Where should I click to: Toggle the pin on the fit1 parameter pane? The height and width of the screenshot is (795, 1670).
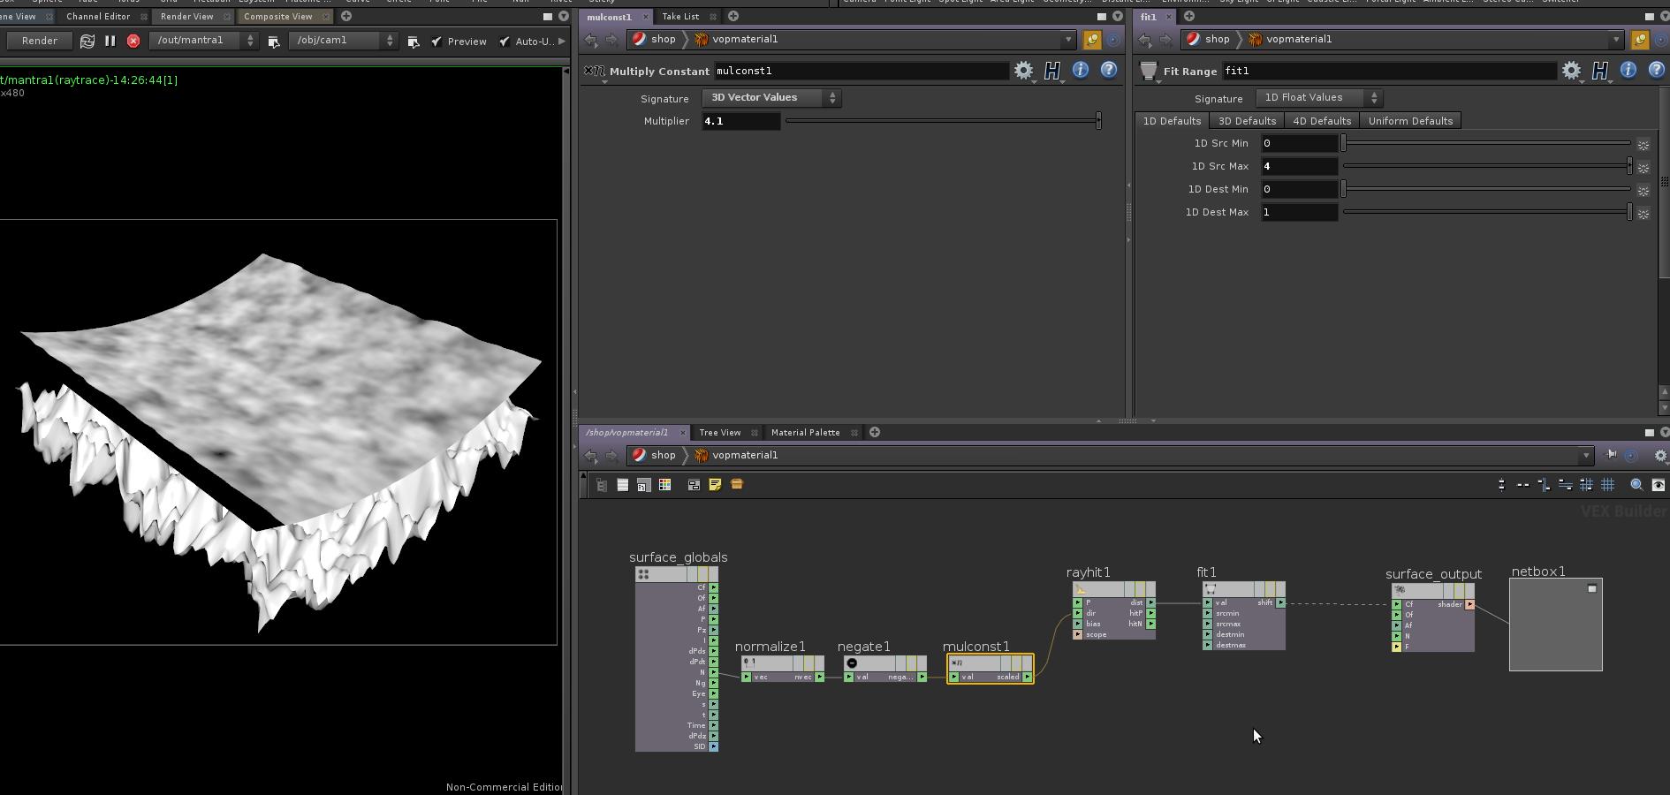[1640, 39]
